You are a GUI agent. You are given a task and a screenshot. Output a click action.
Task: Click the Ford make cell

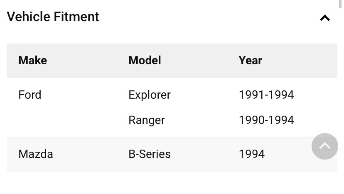click(x=30, y=95)
